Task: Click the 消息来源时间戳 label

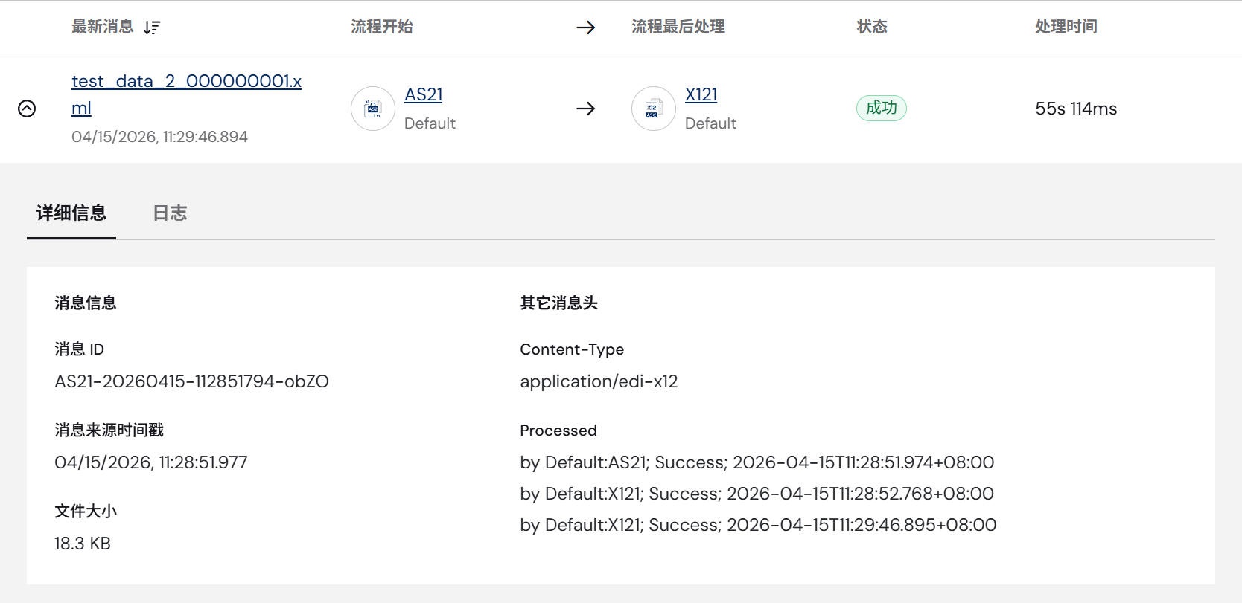Action: [109, 431]
